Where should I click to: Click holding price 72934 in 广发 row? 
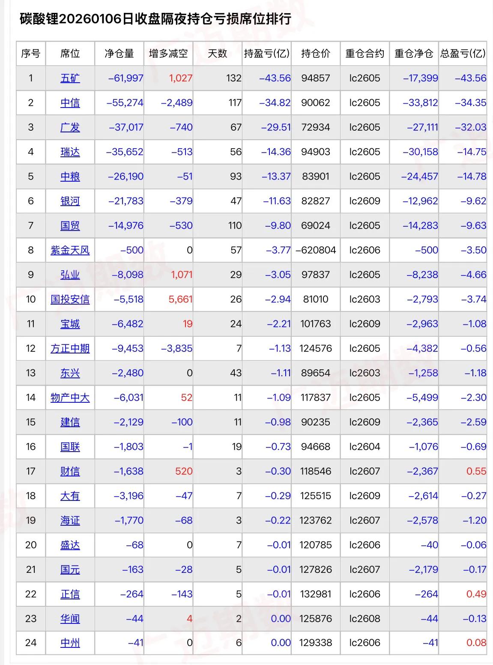tap(316, 127)
